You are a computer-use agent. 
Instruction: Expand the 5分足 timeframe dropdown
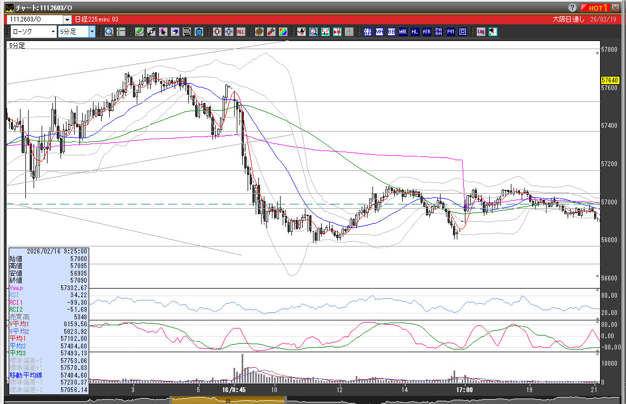[92, 32]
